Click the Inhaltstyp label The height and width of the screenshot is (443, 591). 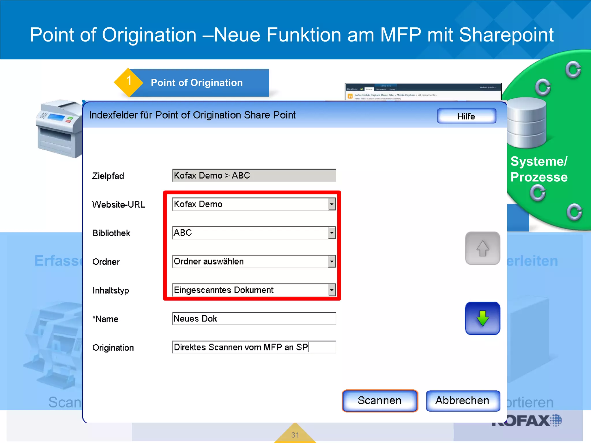coord(111,290)
